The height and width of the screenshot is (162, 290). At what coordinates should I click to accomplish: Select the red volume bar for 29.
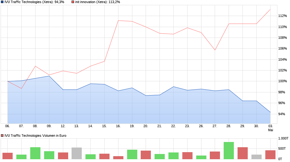click(243, 153)
